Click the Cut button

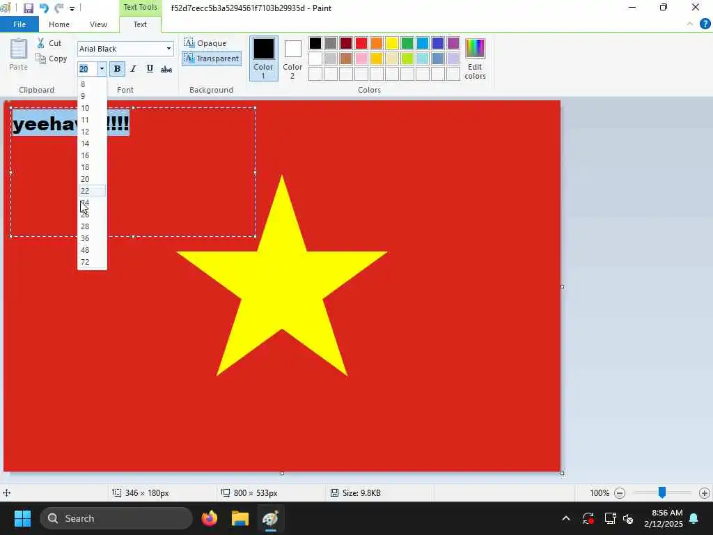49,43
